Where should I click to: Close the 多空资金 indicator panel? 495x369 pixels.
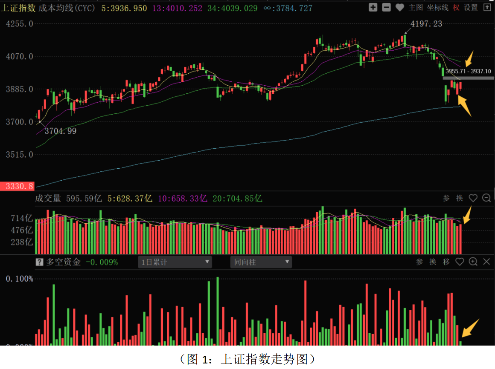pyautogui.click(x=486, y=262)
